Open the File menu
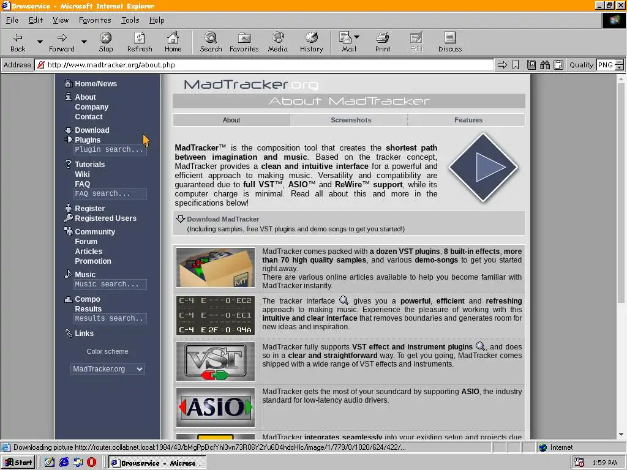Image resolution: width=627 pixels, height=470 pixels. coord(12,20)
